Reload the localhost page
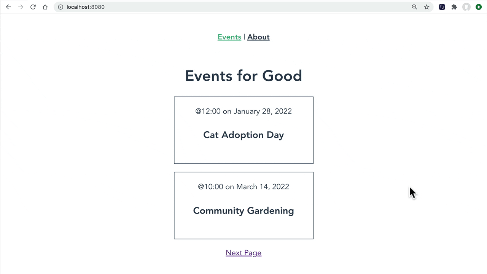 (x=33, y=7)
